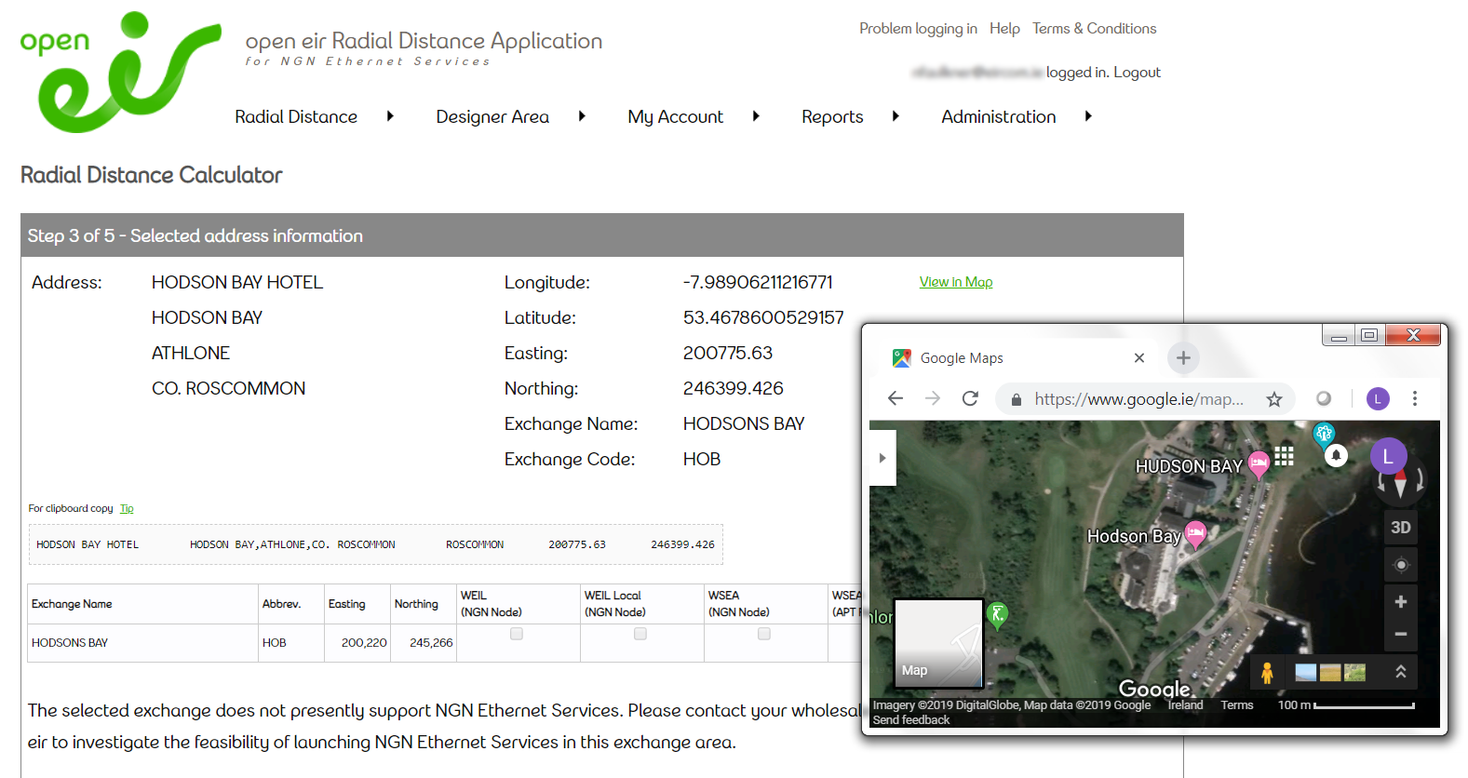Select the Street View pegman icon
Viewport: 1468px width, 778px height.
click(x=1266, y=672)
